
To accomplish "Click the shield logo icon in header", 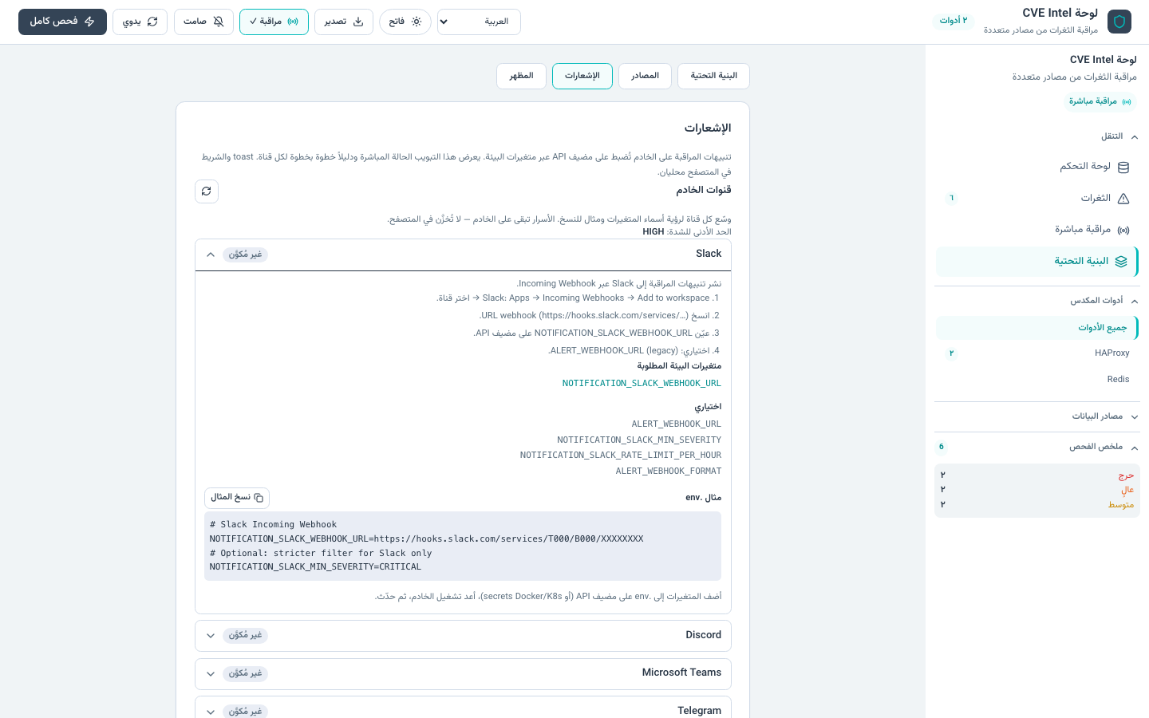I will [x=1119, y=22].
